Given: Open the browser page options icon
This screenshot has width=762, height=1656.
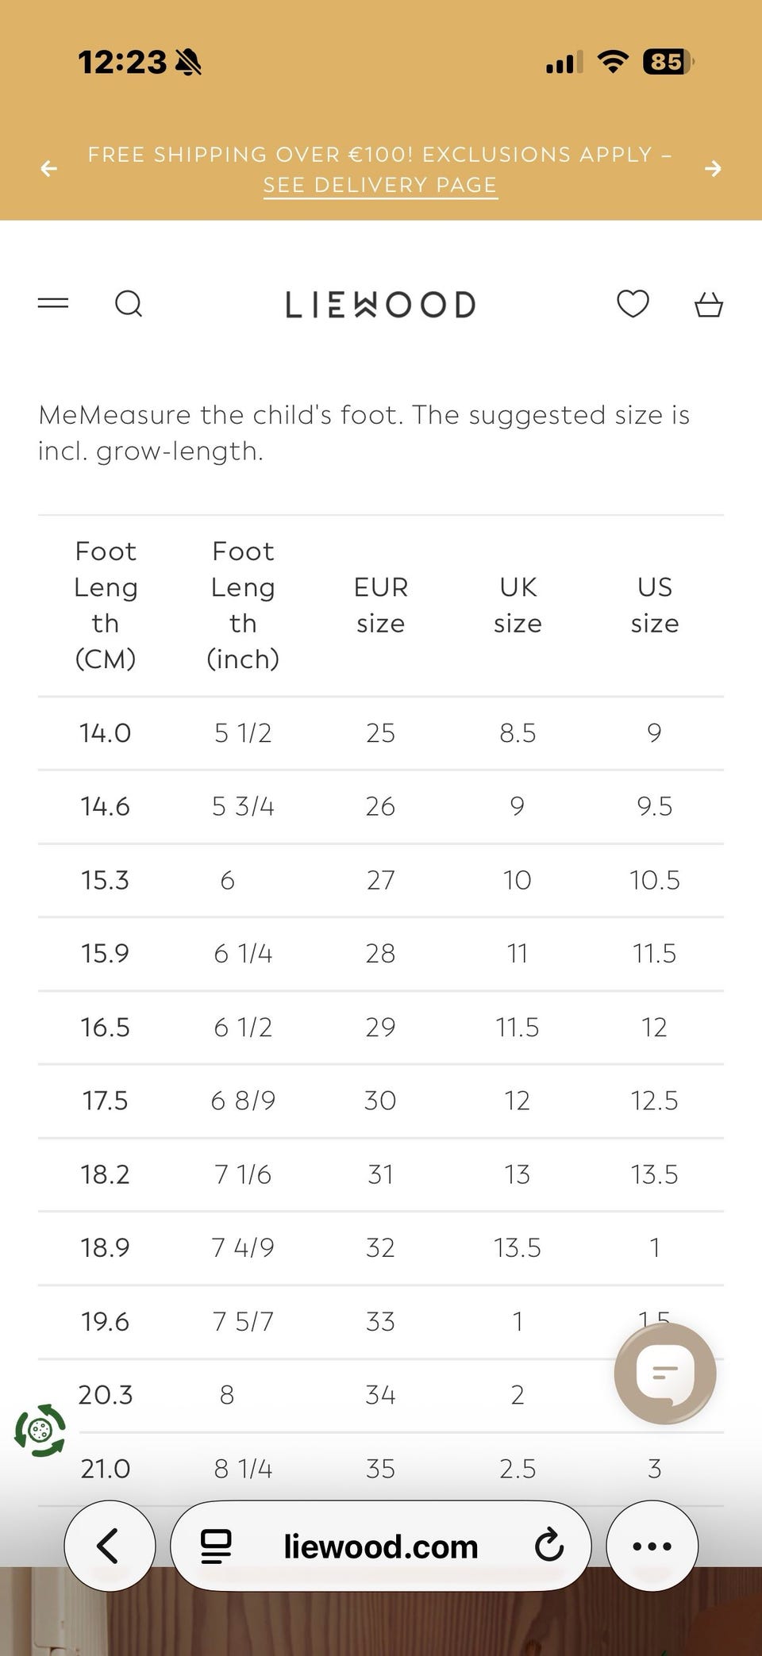Looking at the screenshot, I should (x=216, y=1546).
